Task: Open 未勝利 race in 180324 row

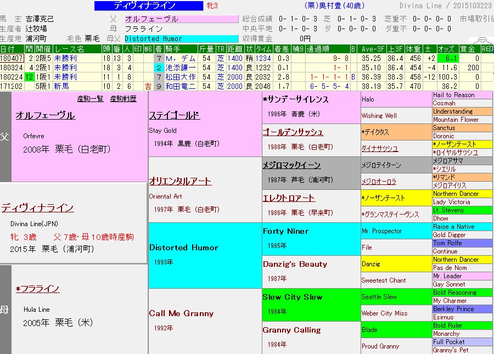Action: (x=65, y=68)
